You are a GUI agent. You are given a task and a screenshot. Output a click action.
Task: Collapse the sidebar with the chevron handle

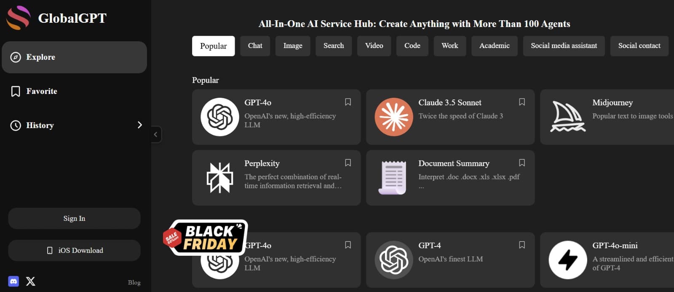coord(156,134)
